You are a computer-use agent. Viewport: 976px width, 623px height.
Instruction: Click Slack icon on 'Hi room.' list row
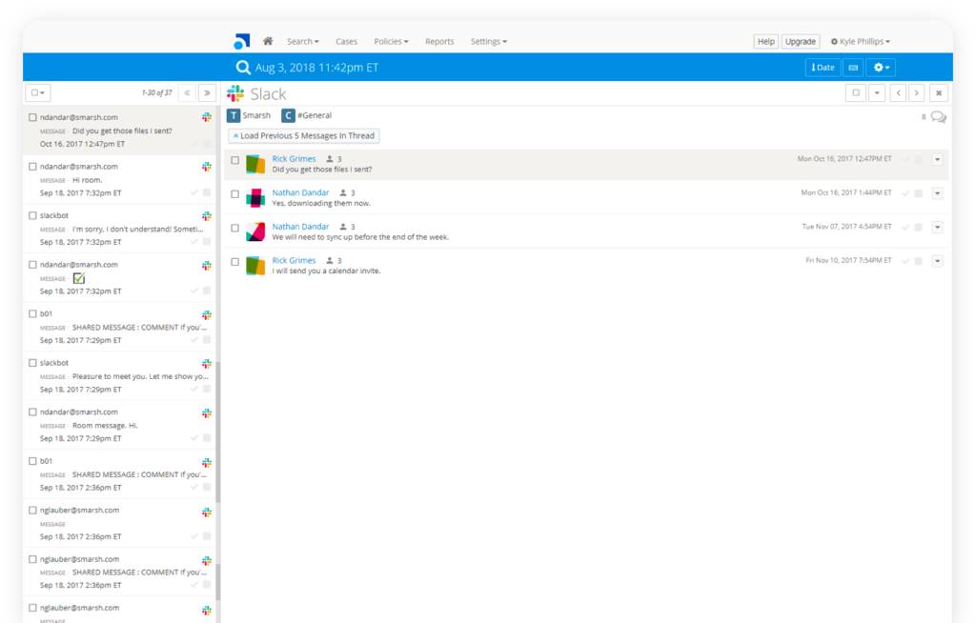(x=207, y=166)
